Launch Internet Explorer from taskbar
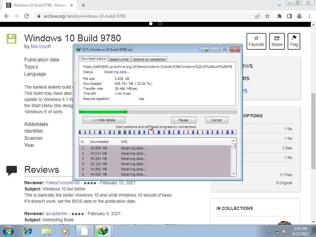Image resolution: width=316 pixels, height=237 pixels. [x=28, y=231]
